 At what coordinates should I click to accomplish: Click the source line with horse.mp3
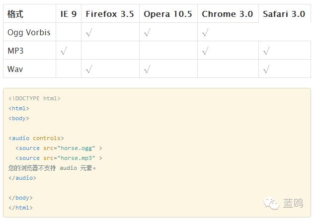coord(59,158)
